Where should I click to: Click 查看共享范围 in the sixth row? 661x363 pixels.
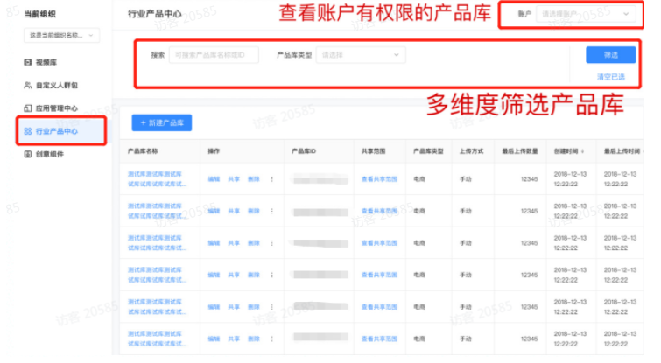pos(379,339)
